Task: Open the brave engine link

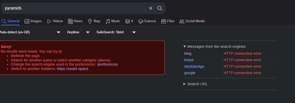Action: point(189,60)
